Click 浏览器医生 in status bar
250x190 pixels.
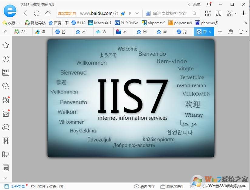point(172,186)
